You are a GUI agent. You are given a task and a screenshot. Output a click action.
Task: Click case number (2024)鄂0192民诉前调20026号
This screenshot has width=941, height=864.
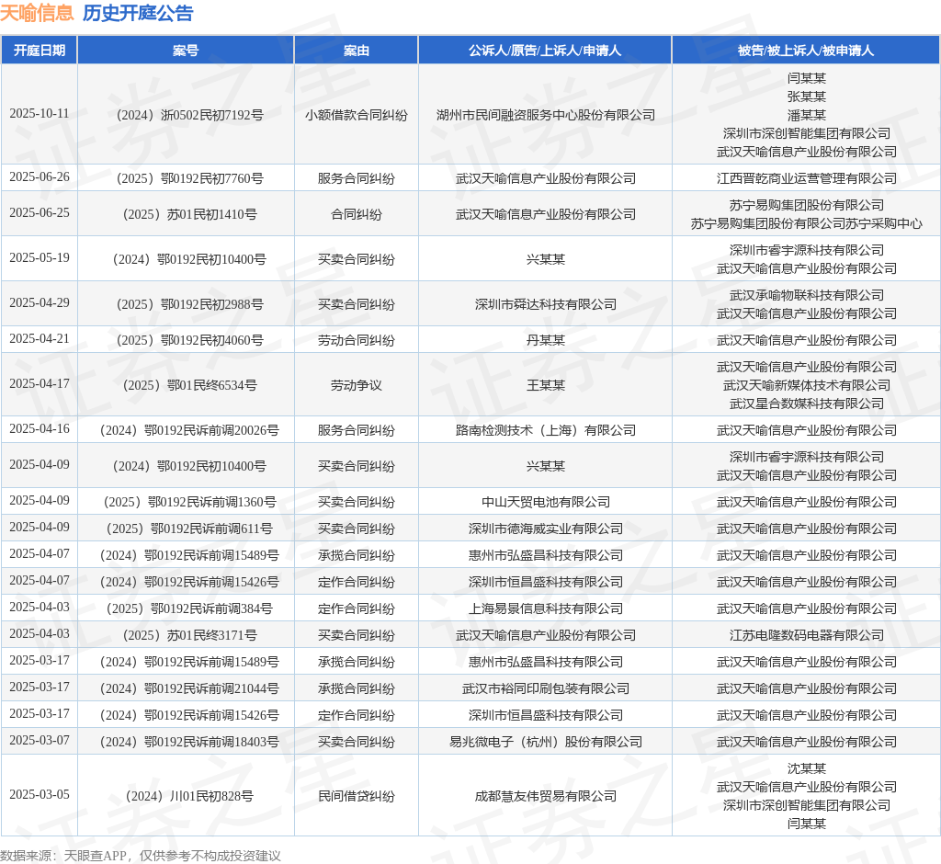point(189,430)
